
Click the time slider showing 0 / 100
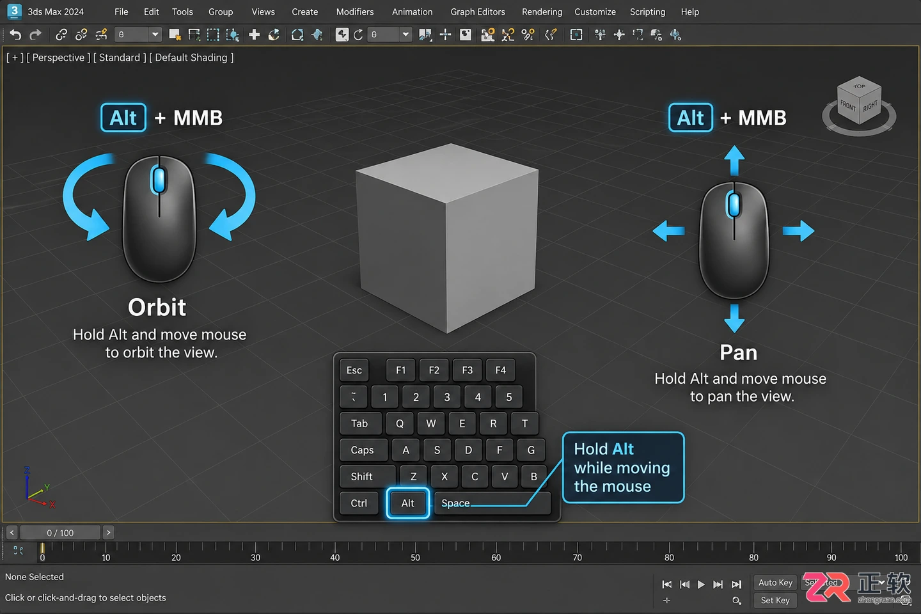pyautogui.click(x=60, y=533)
